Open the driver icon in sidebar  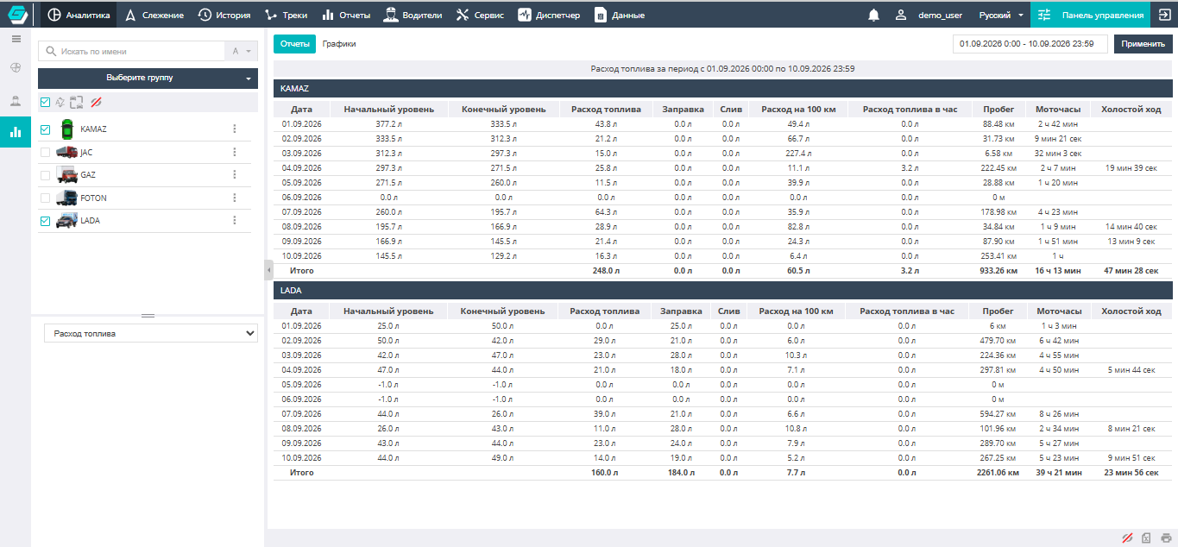[x=16, y=100]
